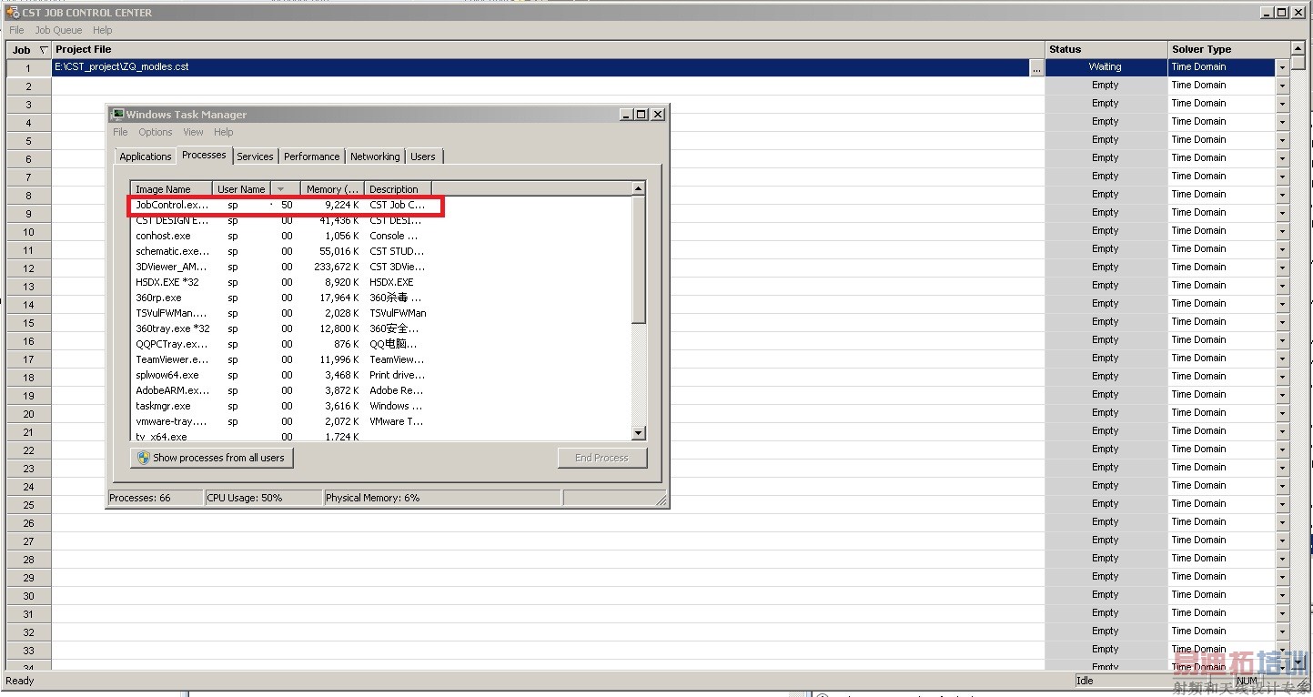Expand the Solver Type dropdown for job 1

1282,67
